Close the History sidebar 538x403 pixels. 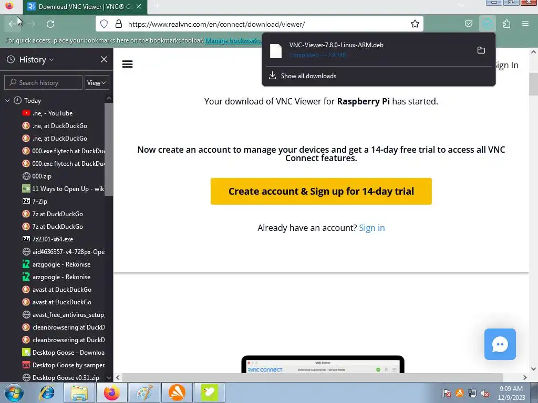[104, 59]
